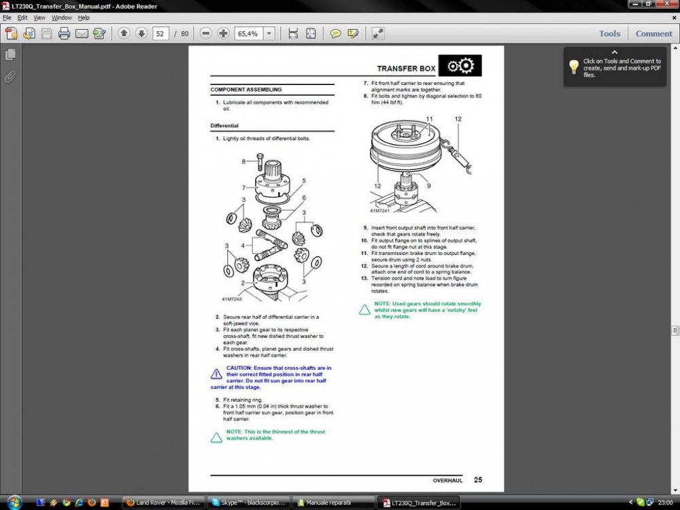Go to previous page with up arrow
Screen dimensions: 680x510
click(124, 33)
